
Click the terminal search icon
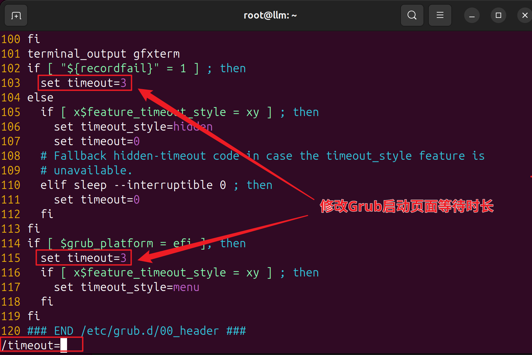tap(412, 15)
